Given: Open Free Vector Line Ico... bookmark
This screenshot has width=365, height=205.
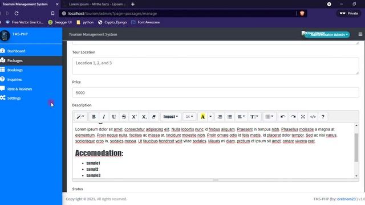Looking at the screenshot, I should [25, 22].
